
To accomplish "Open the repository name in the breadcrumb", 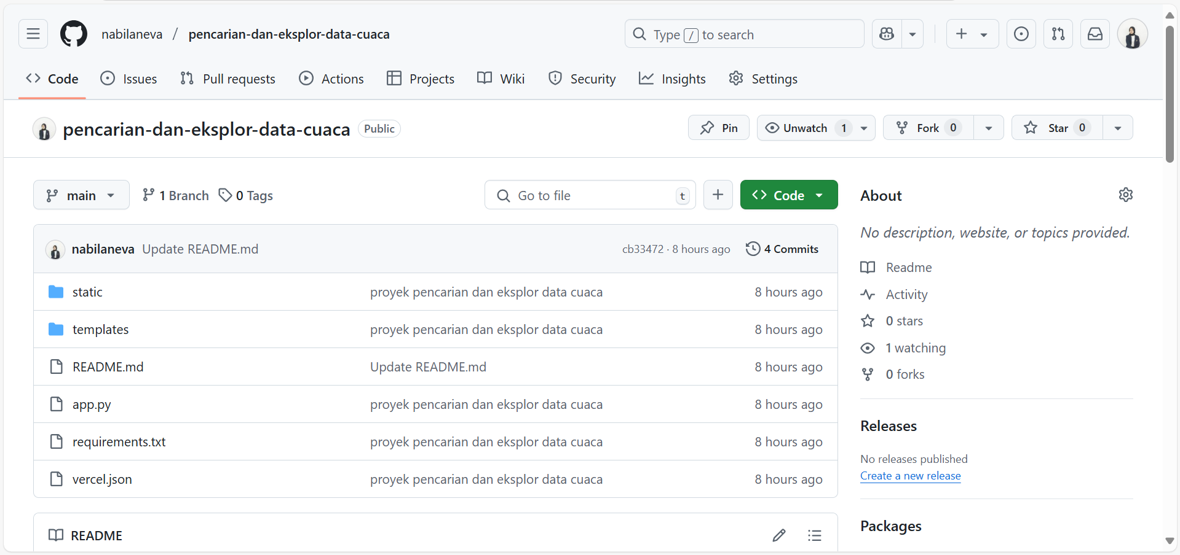I will coord(289,34).
